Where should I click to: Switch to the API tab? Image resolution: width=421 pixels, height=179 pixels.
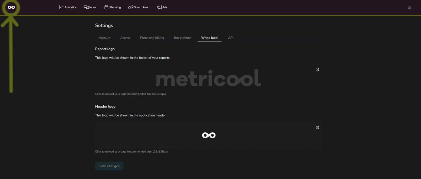231,38
